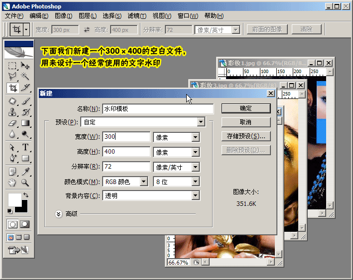Select the Clone Stamp tool

click(12, 112)
